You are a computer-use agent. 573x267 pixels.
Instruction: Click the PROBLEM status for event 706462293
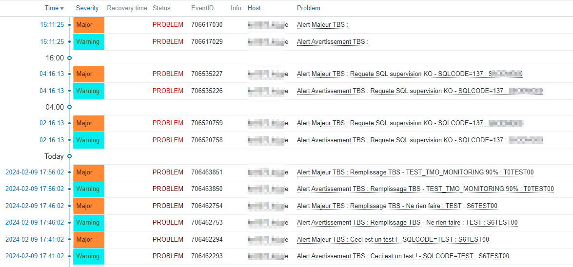pyautogui.click(x=168, y=256)
